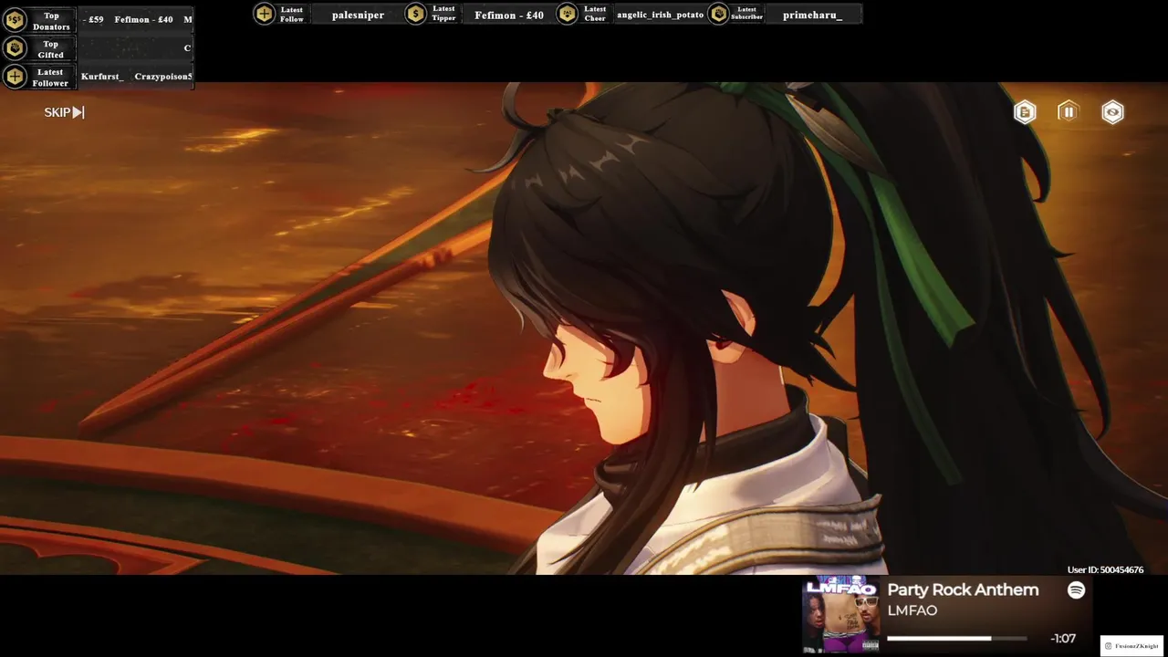Click the 'Latest Follow' label
This screenshot has width=1168, height=657.
(292, 14)
